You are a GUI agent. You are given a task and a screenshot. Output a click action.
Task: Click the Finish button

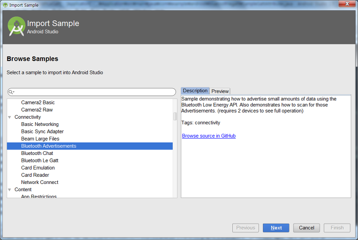(x=337, y=228)
